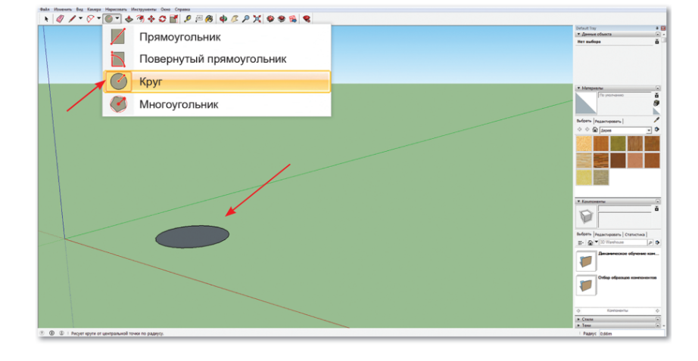
Task: Choose Многоугольник from the shape menu
Action: (x=217, y=104)
